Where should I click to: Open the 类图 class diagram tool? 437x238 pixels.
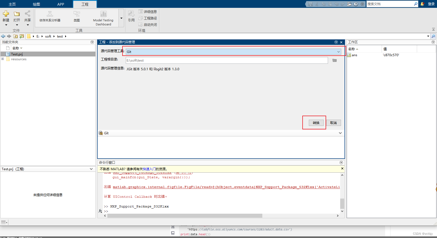77,17
